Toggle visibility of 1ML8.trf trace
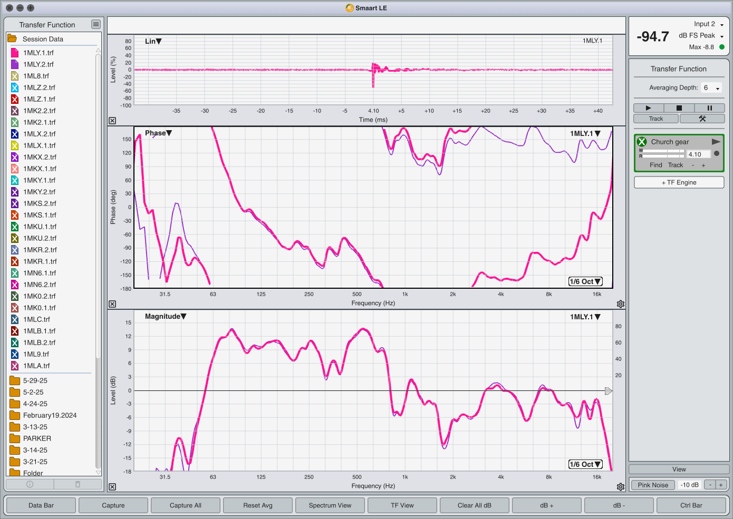733x519 pixels. click(x=15, y=76)
